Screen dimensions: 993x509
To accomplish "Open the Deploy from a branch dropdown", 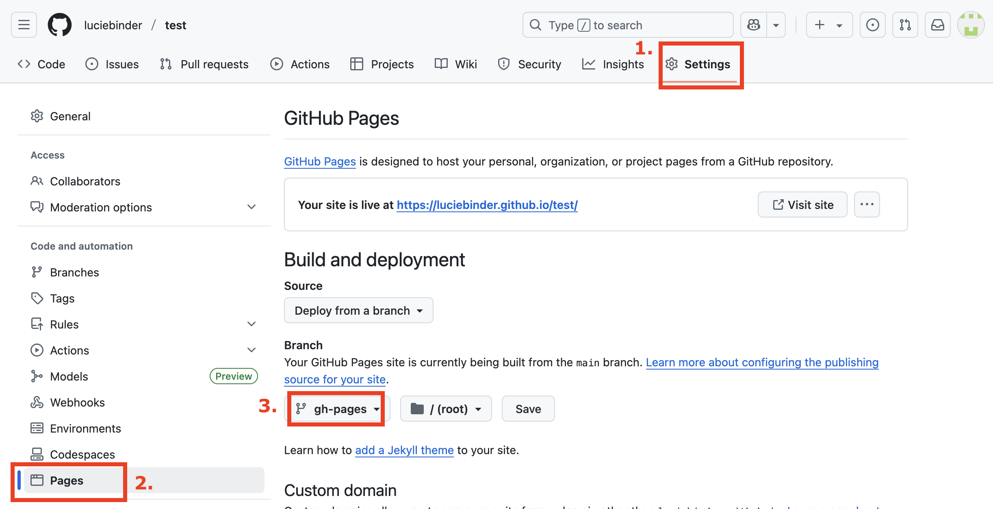I will pyautogui.click(x=358, y=311).
